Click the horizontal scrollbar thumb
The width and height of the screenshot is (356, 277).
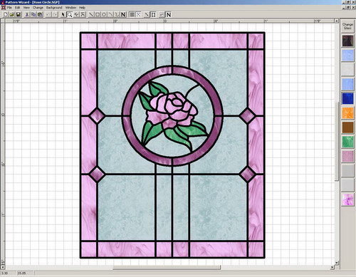tap(167, 268)
